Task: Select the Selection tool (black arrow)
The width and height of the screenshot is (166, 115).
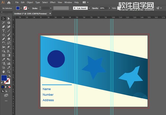Action: coord(4,18)
